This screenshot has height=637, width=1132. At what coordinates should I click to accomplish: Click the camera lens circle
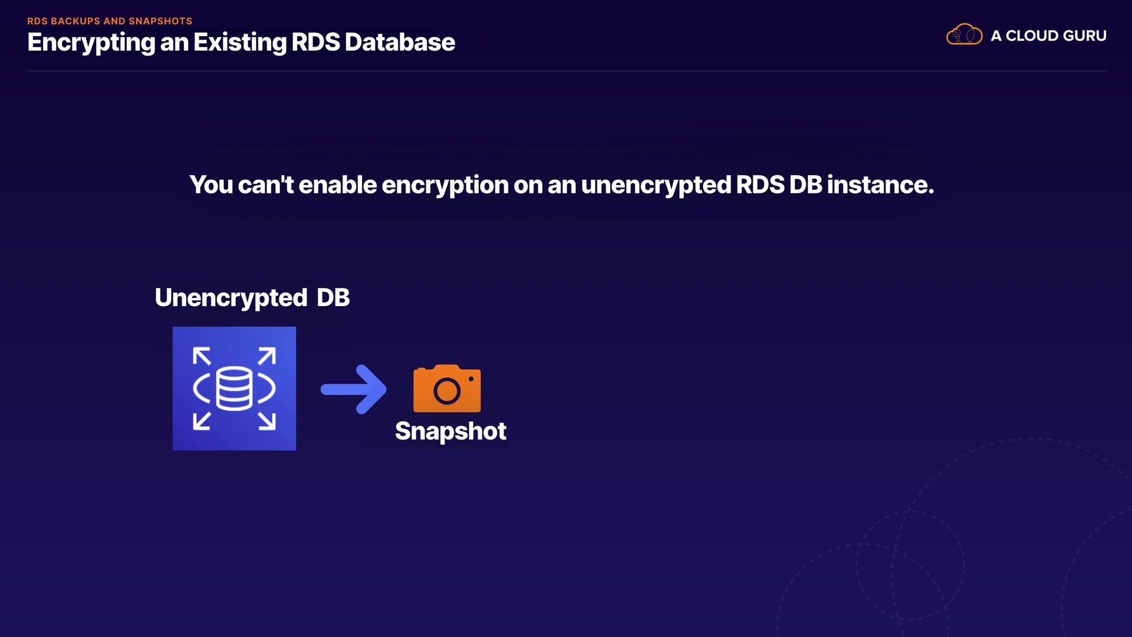(x=447, y=391)
